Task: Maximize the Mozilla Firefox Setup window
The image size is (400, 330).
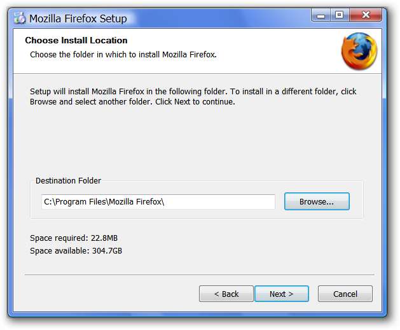Action: [339, 15]
